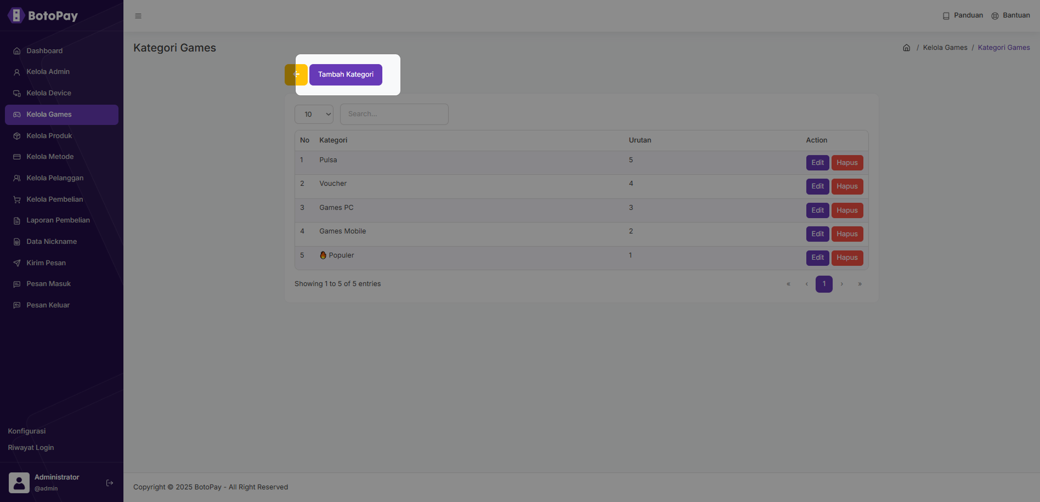Open Kelola Pelanggan menu item
This screenshot has width=1040, height=502.
tap(61, 178)
